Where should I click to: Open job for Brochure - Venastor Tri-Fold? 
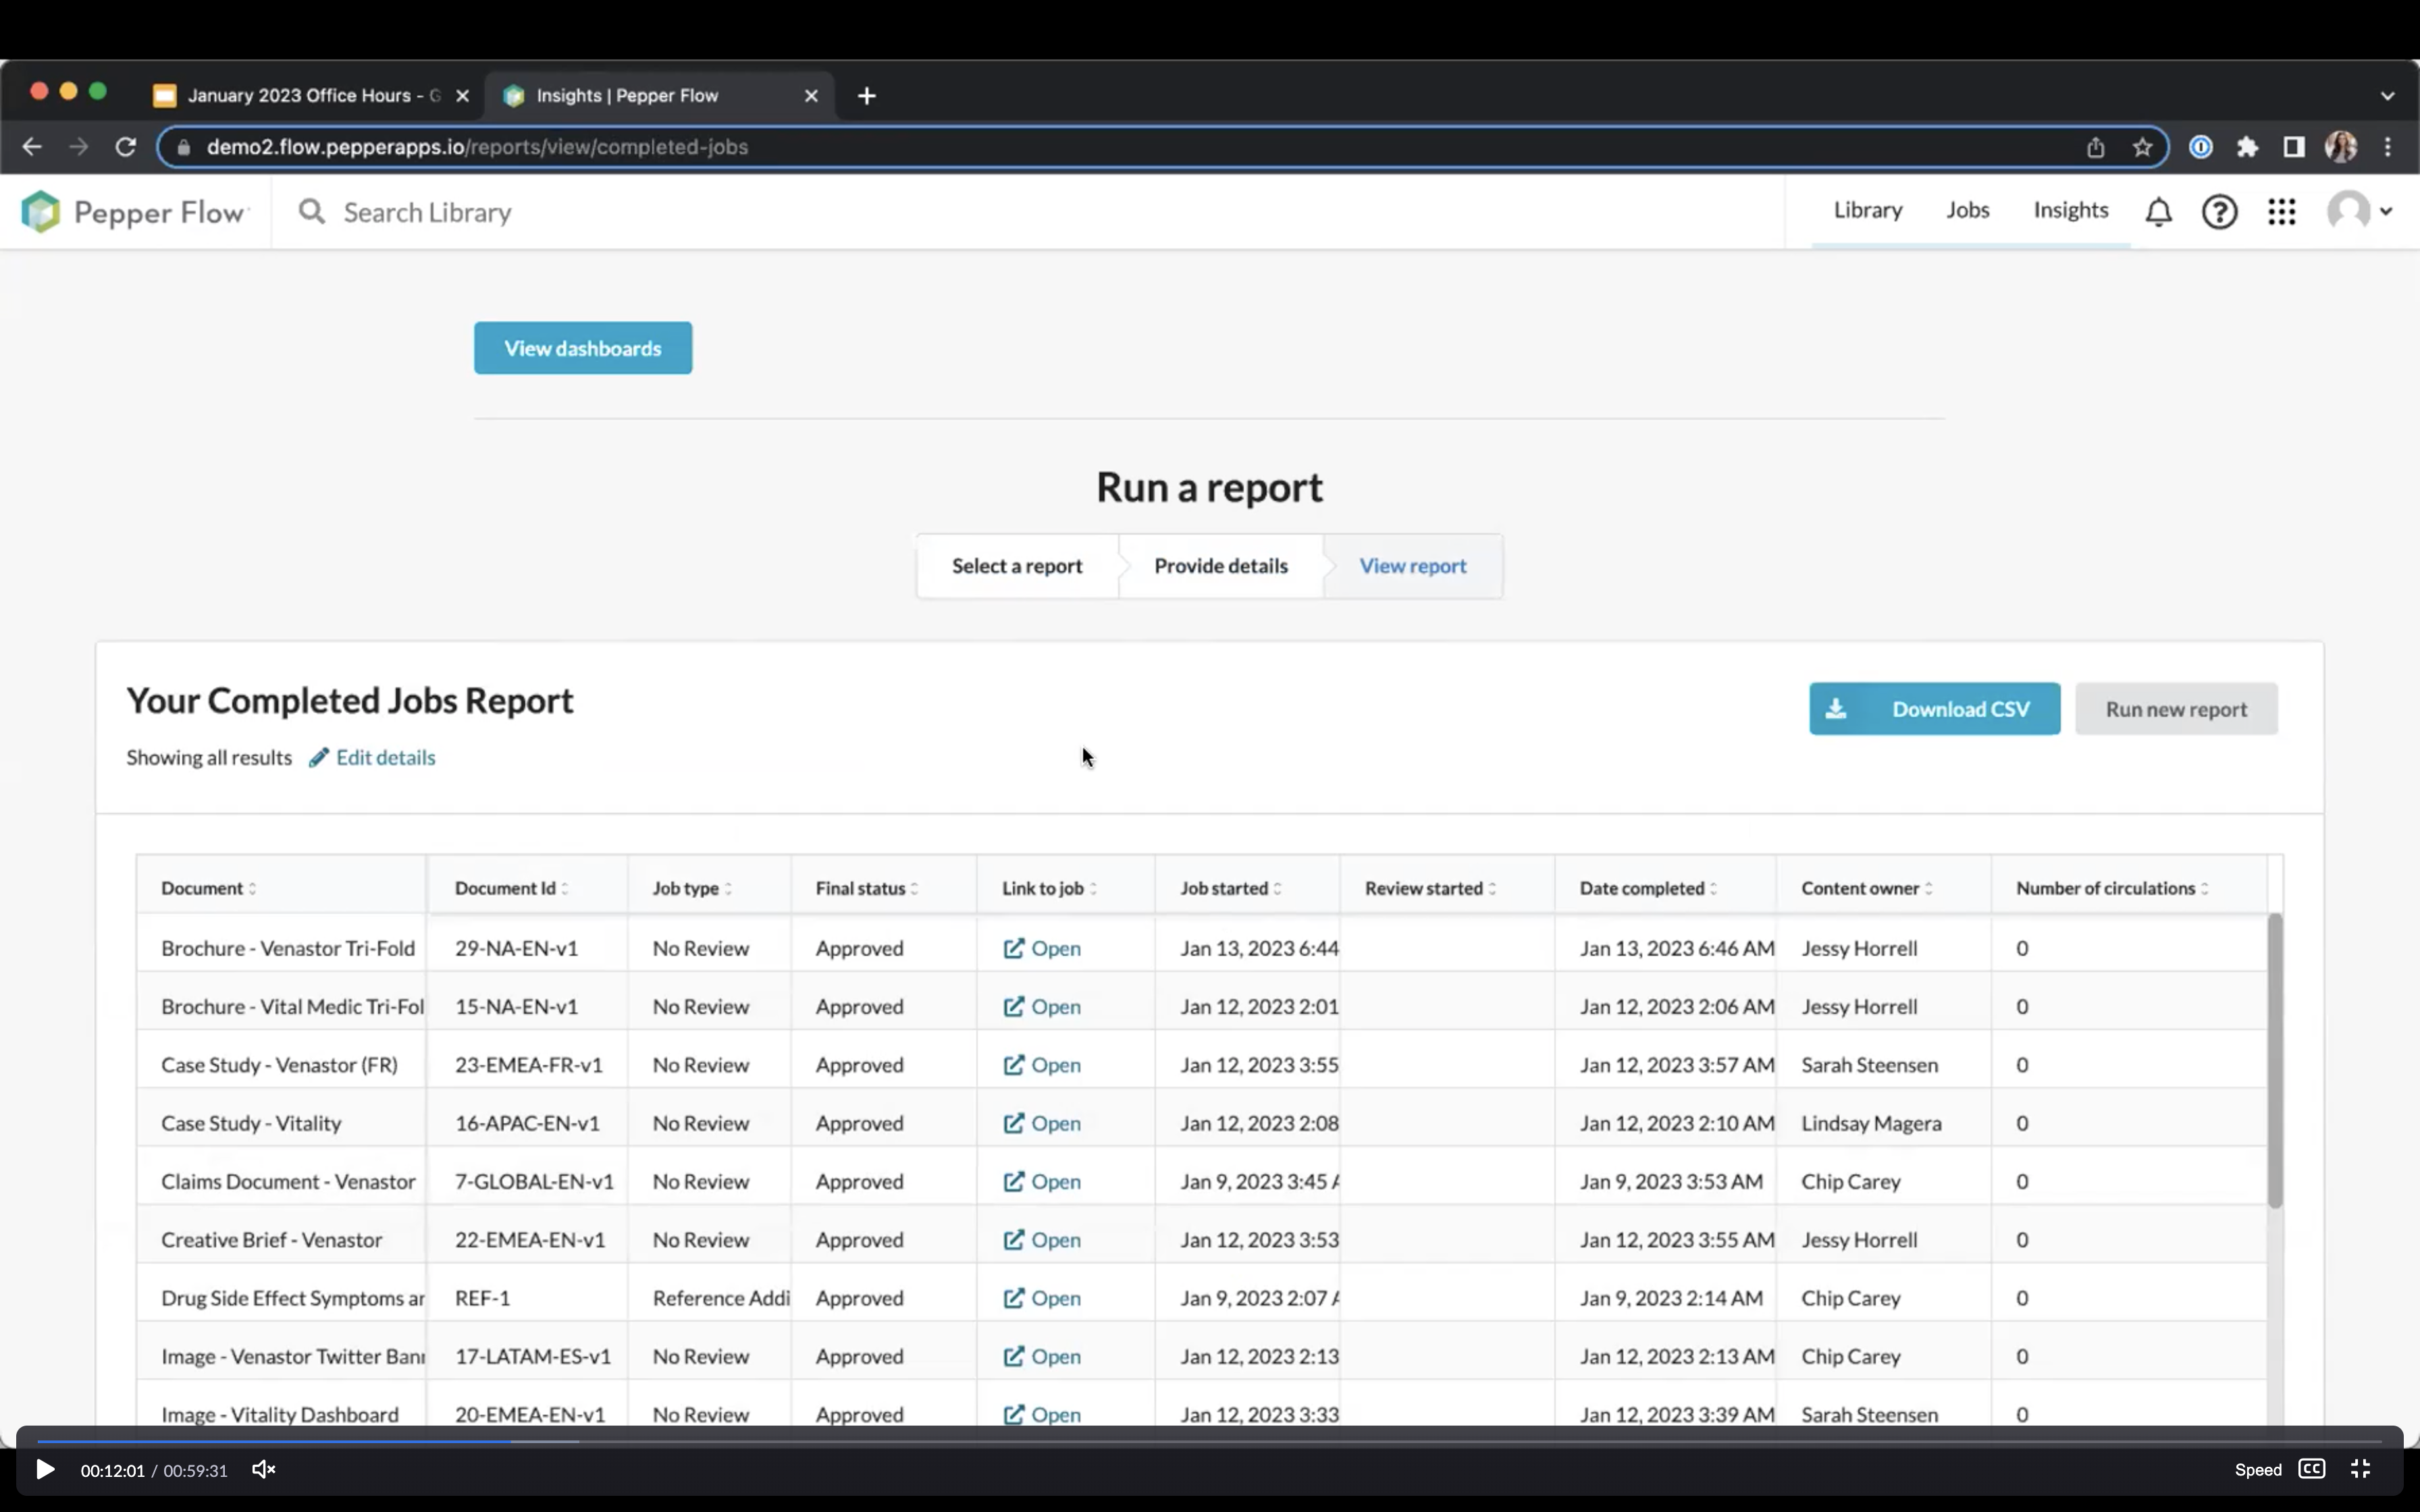[1042, 948]
